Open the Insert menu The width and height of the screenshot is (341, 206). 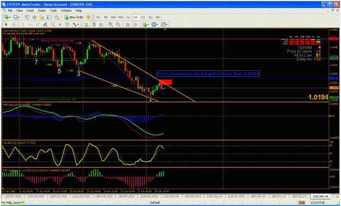(30, 10)
